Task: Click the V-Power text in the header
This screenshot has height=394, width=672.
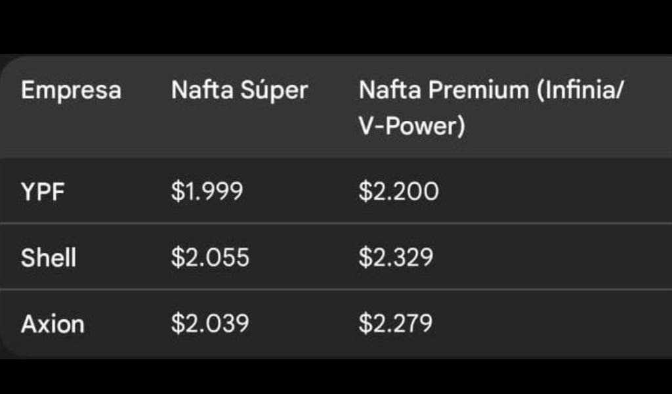Action: (x=411, y=125)
